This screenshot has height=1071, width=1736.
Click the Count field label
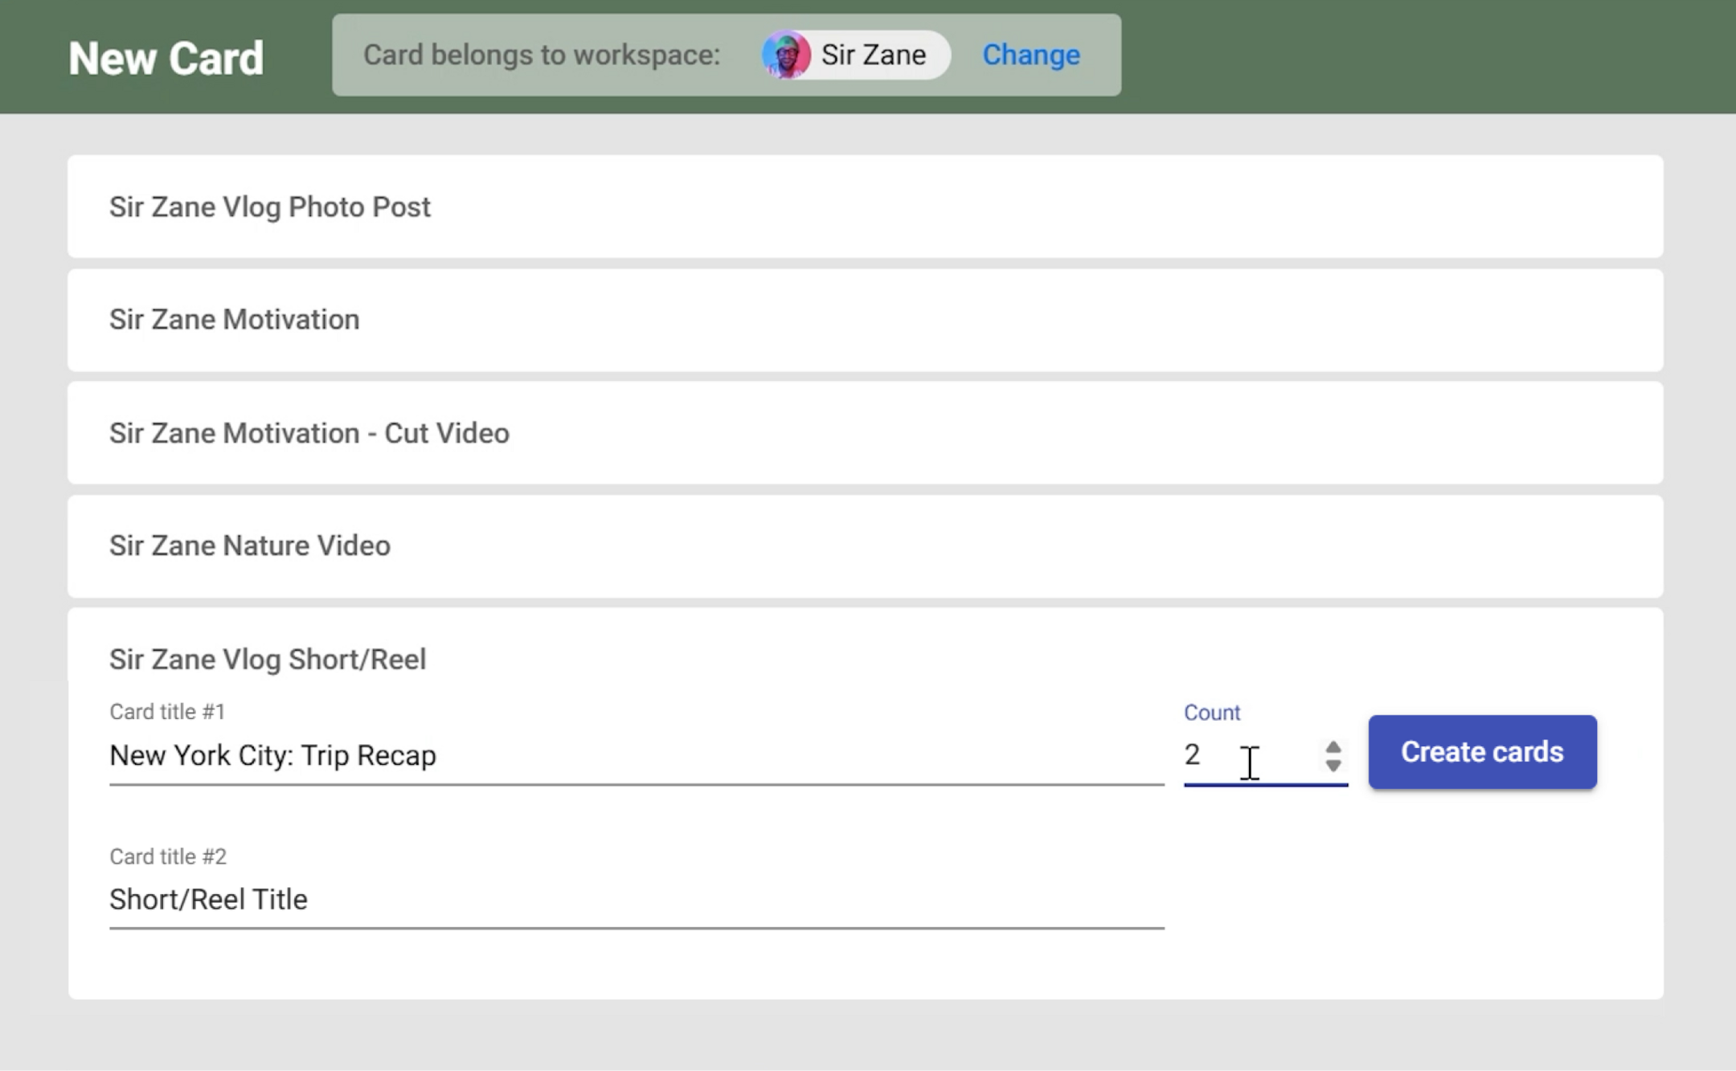(1211, 713)
